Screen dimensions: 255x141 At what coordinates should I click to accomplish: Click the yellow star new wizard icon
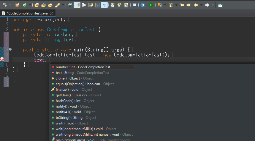click(x=119, y=5)
